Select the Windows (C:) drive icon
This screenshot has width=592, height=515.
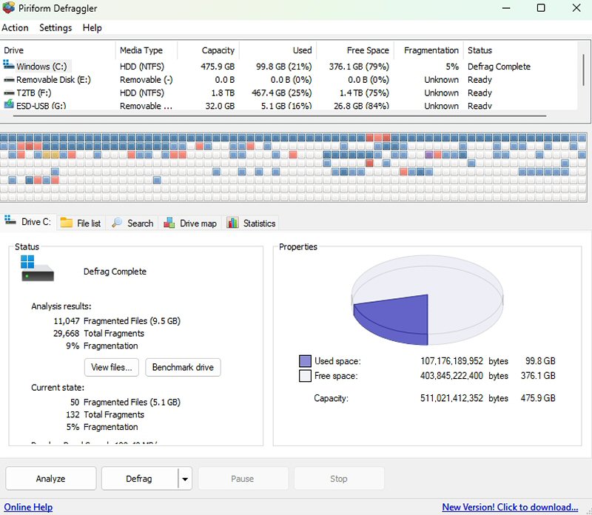(x=9, y=66)
